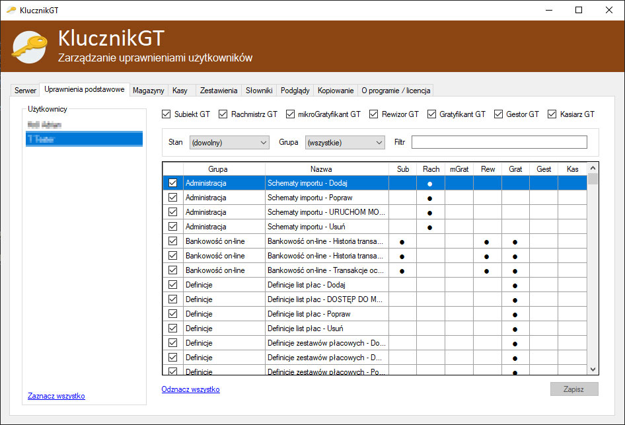Uncheck the Schematy importu - Usuń row checkbox
Image resolution: width=625 pixels, height=425 pixels.
tap(172, 227)
